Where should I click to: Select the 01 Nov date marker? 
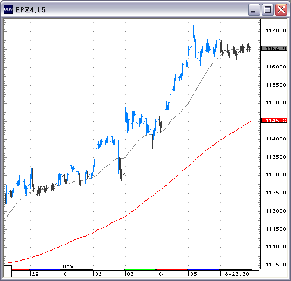67,274
